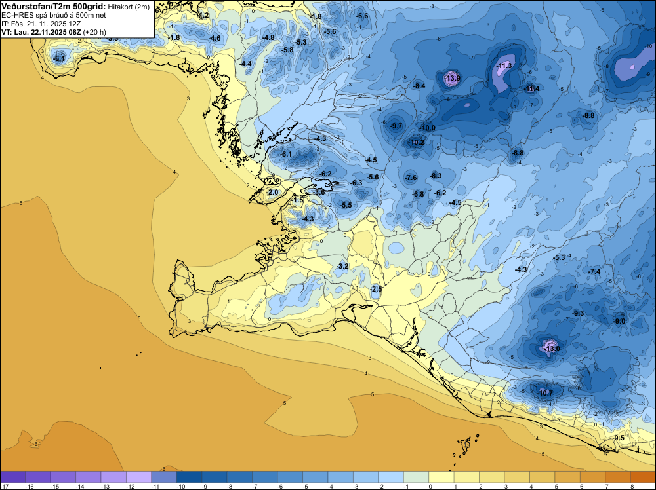Select the -11.4 temperature label
The height and width of the screenshot is (490, 656).
tap(532, 88)
